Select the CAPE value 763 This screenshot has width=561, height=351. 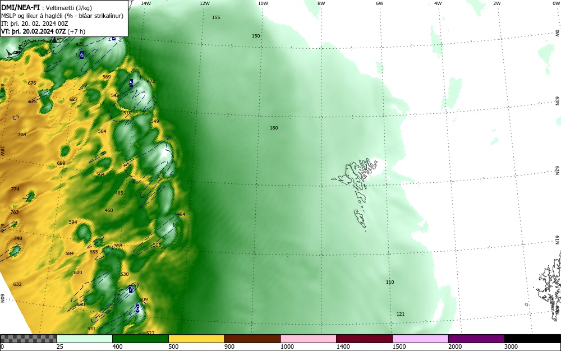click(x=15, y=212)
